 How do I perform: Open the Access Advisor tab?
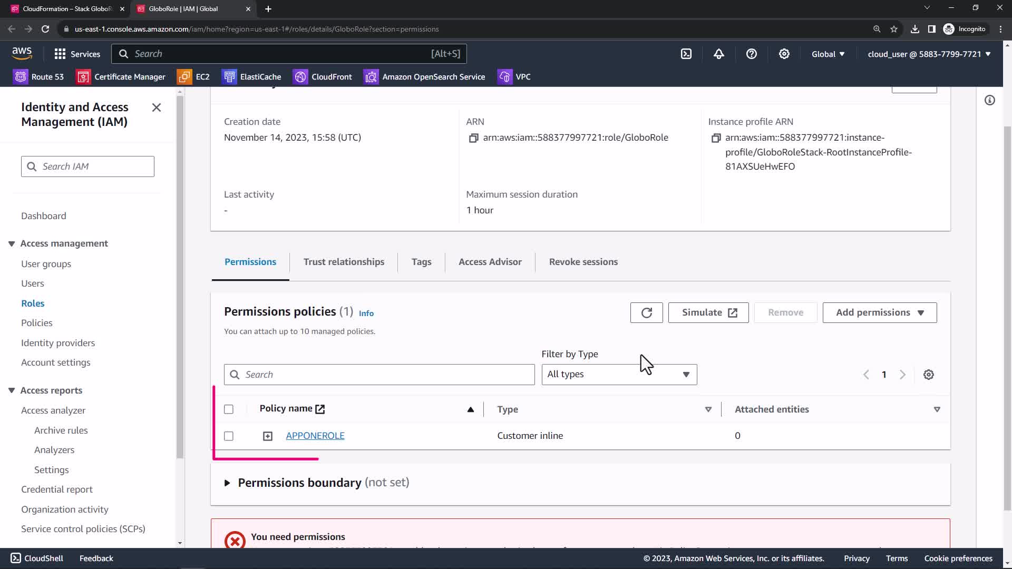click(x=490, y=262)
